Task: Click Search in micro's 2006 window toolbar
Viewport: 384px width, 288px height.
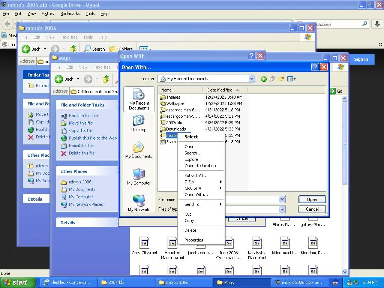Action: [x=94, y=49]
